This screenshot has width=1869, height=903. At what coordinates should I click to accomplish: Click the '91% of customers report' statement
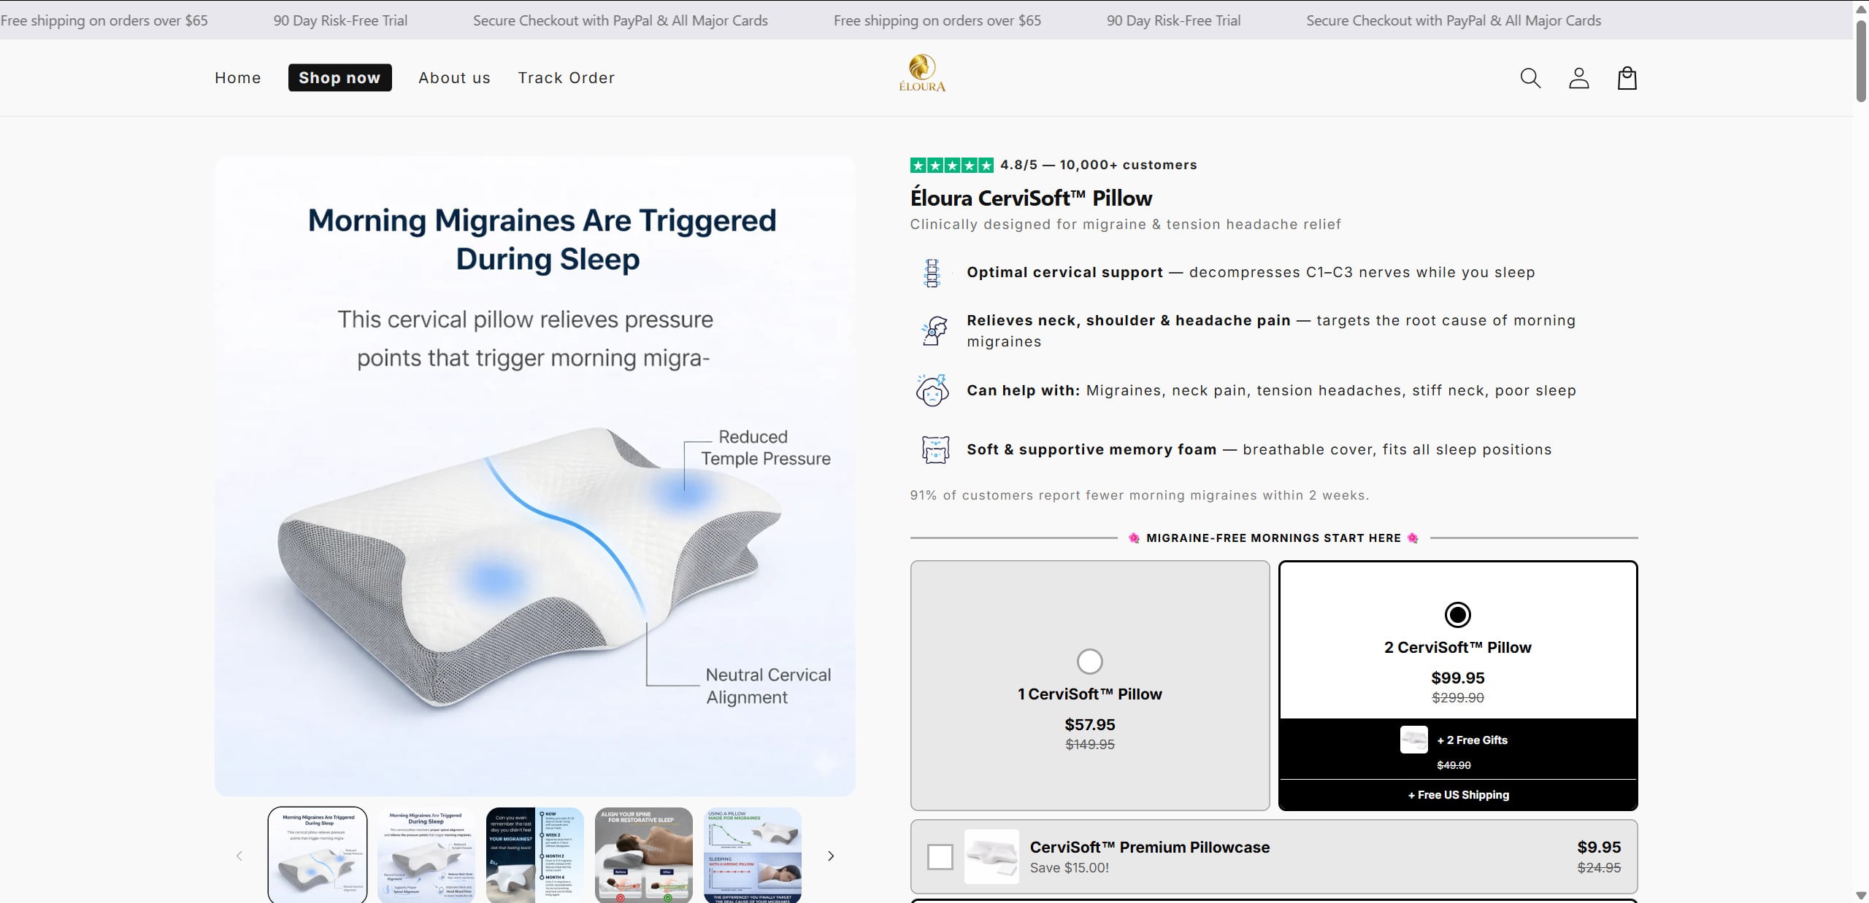pyautogui.click(x=1140, y=495)
